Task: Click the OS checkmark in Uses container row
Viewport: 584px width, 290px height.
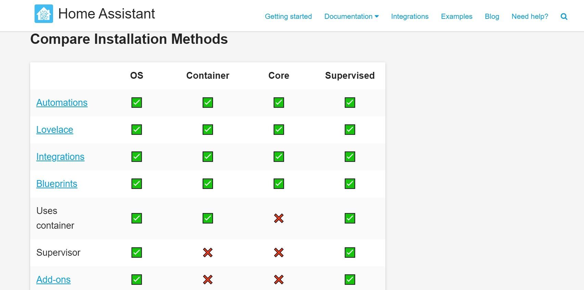Action: click(x=137, y=218)
